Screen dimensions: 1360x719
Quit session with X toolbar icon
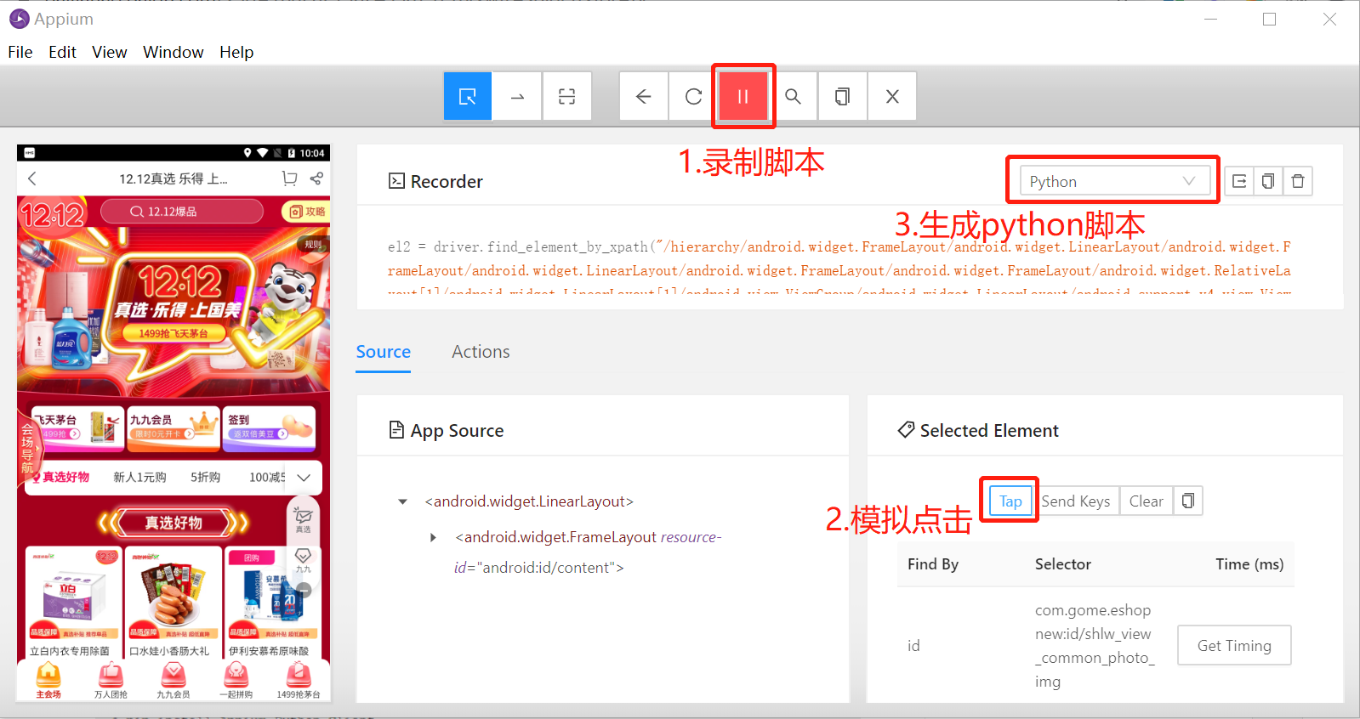(892, 96)
